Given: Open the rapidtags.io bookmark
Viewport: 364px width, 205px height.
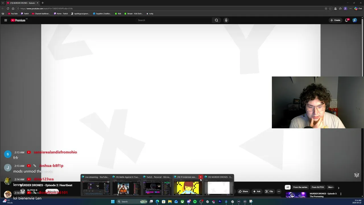Looking at the screenshot, I should click(x=80, y=14).
